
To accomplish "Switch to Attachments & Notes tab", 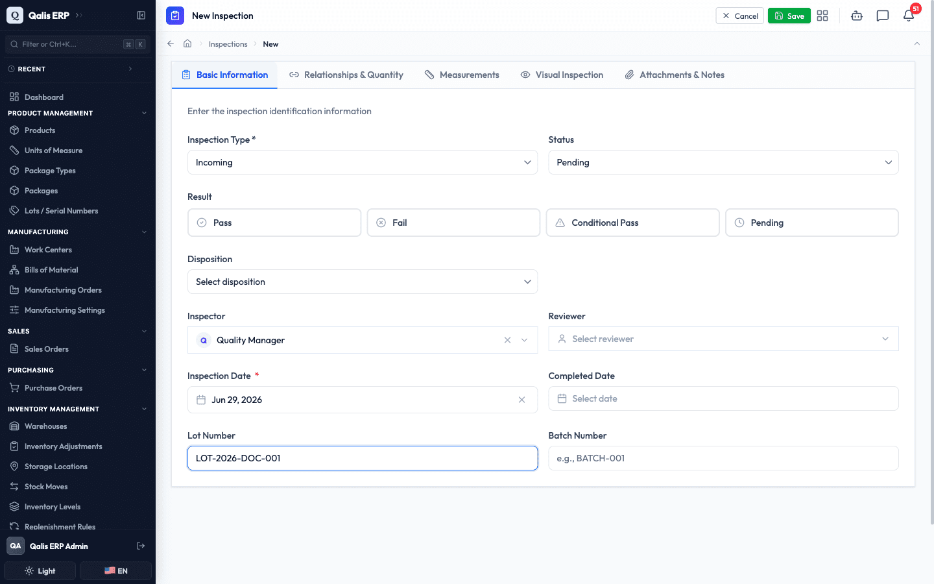I will coord(675,75).
